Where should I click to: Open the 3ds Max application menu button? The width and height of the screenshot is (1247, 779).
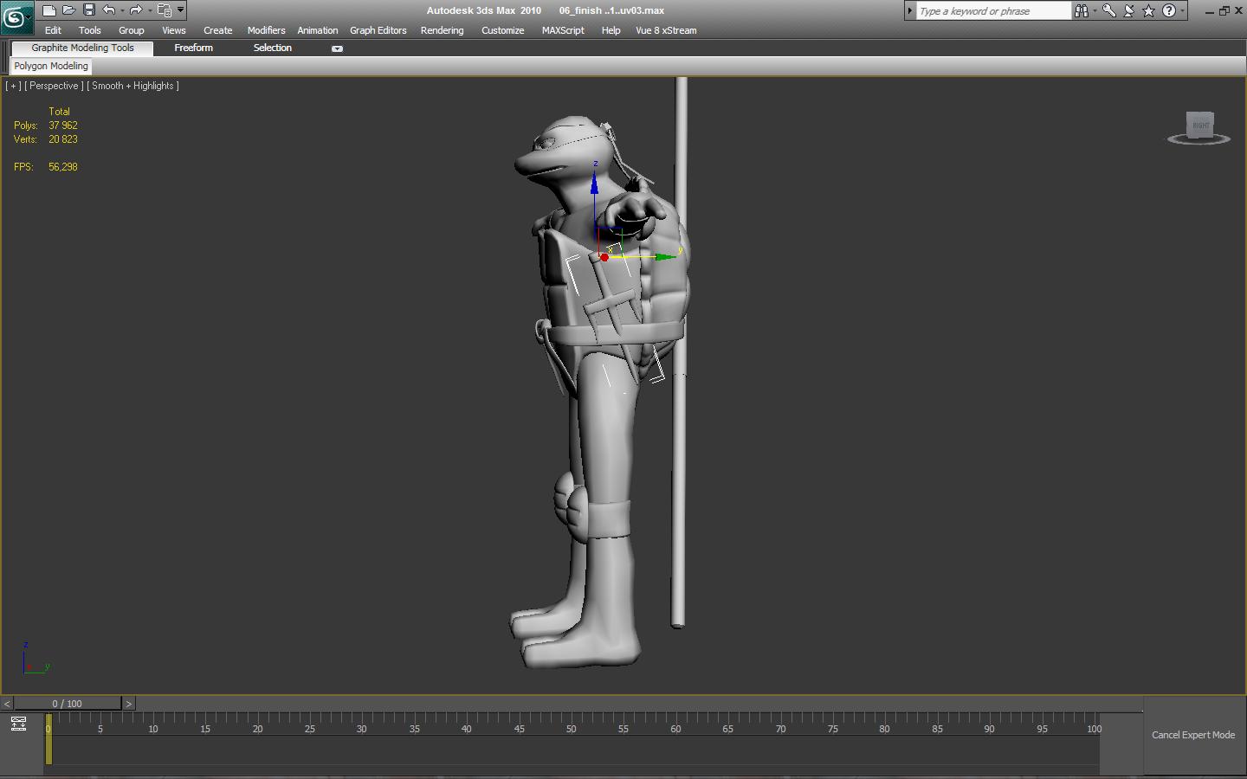click(x=16, y=16)
